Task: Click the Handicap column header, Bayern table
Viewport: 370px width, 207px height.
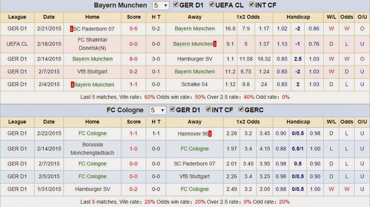Action: click(298, 17)
